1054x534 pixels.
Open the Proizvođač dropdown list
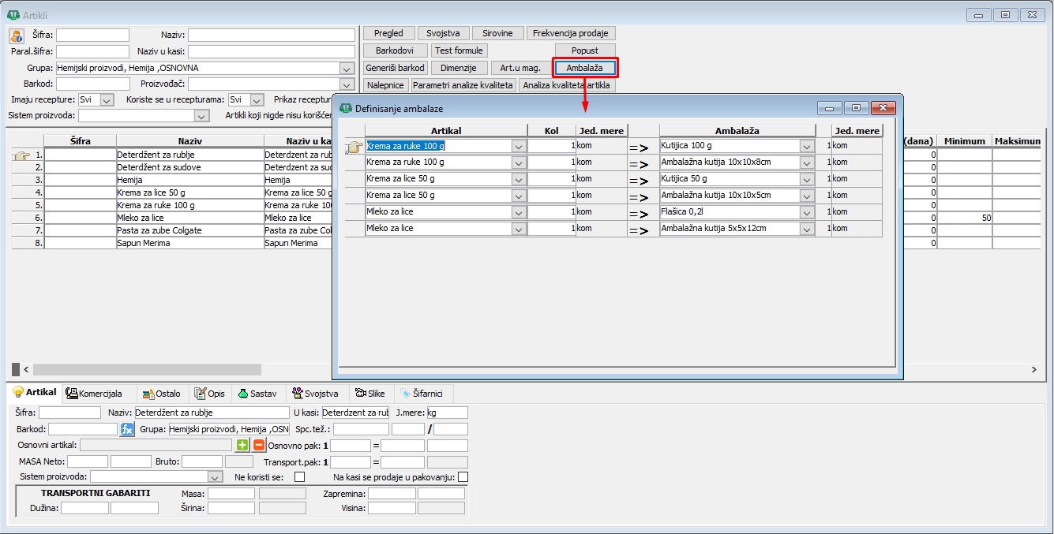[x=347, y=84]
